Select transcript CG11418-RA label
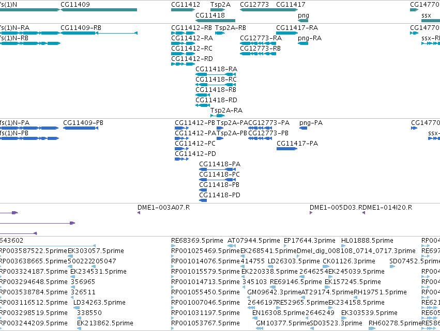Viewport: 440px width, 331px height. 216,69
